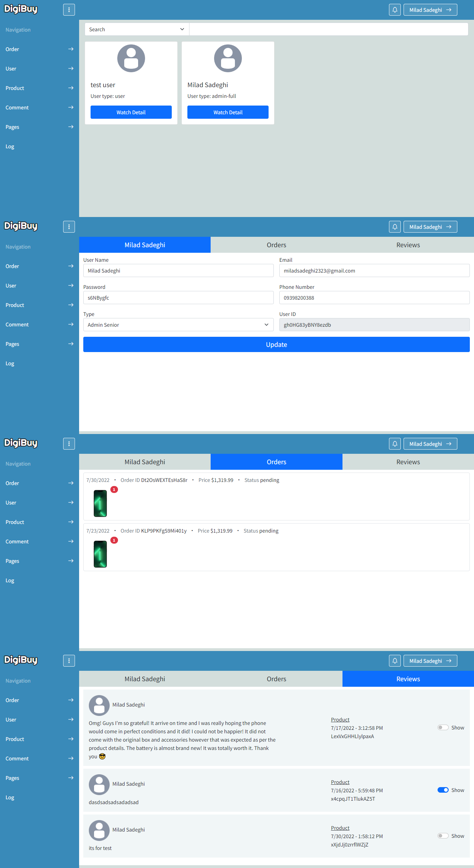Open kebab menu on Orders tab screen
Screen dimensions: 474x868
pos(69,444)
